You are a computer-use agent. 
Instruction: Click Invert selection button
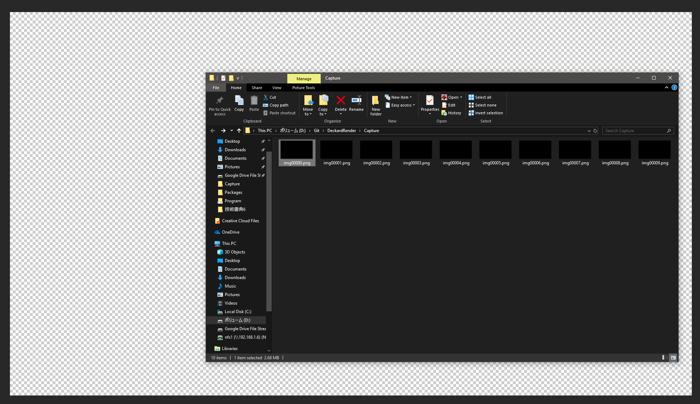tap(485, 113)
